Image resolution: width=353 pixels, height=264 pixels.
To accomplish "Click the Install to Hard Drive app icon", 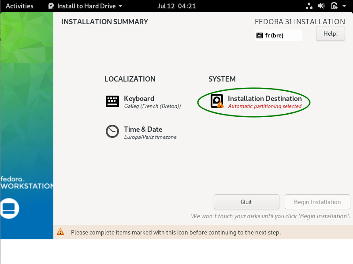I will tap(51, 6).
